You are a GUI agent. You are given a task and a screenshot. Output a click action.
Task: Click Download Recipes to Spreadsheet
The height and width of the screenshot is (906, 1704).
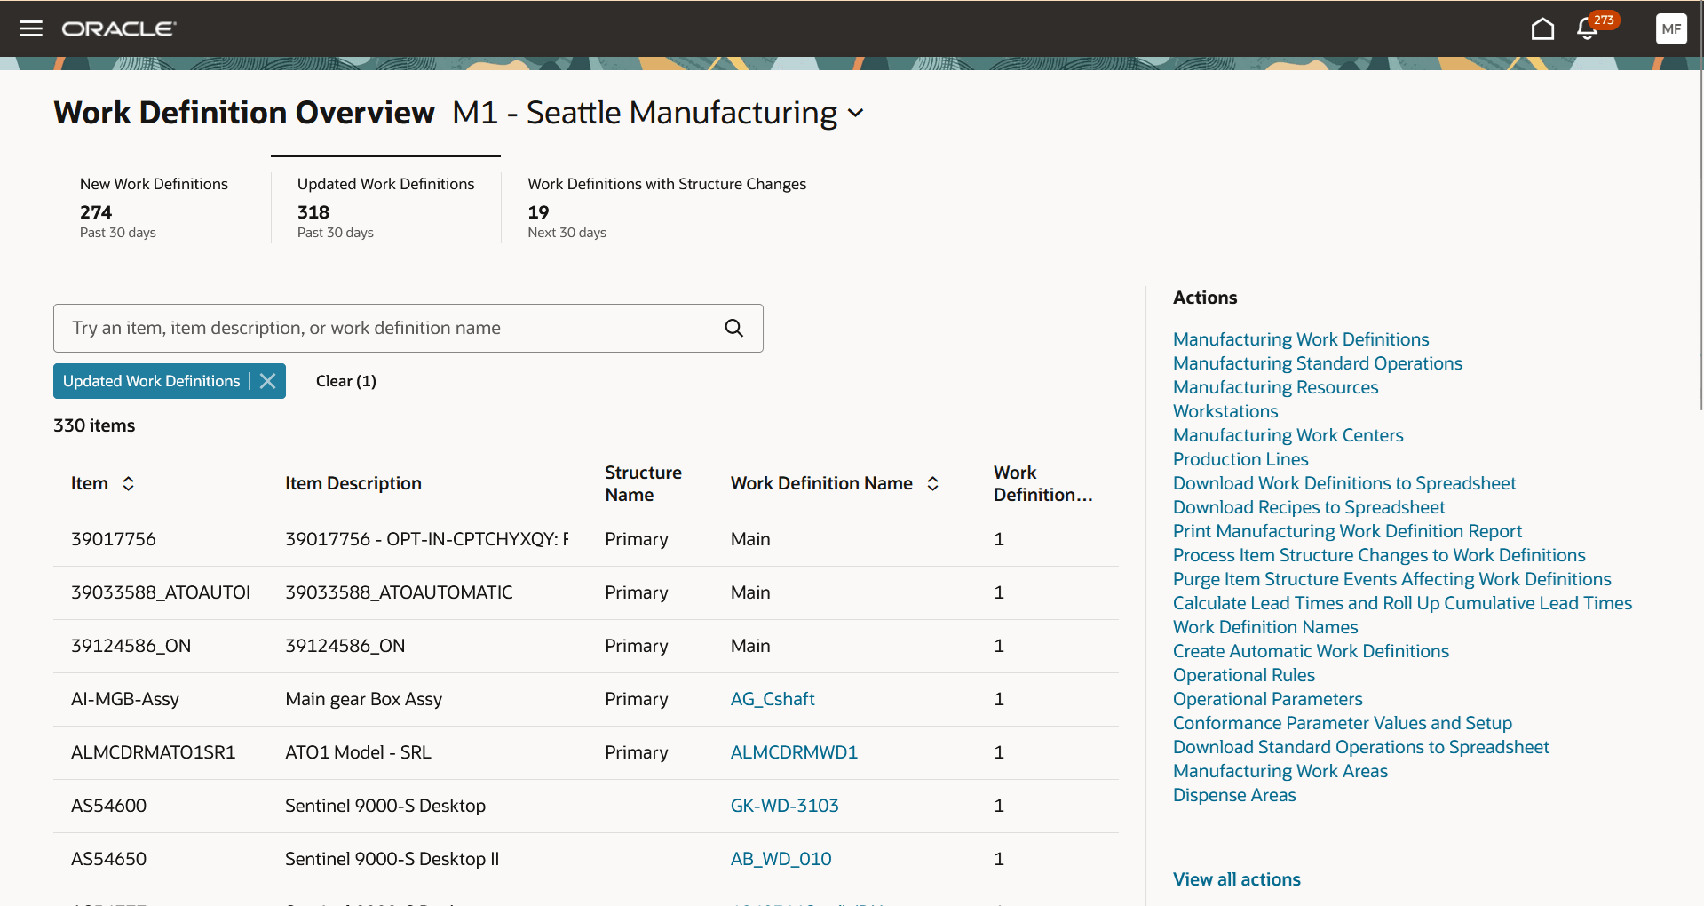[1309, 507]
